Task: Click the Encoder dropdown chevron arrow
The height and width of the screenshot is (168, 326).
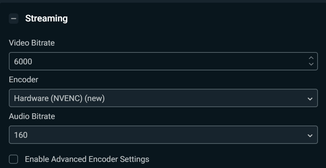Action: pos(310,98)
